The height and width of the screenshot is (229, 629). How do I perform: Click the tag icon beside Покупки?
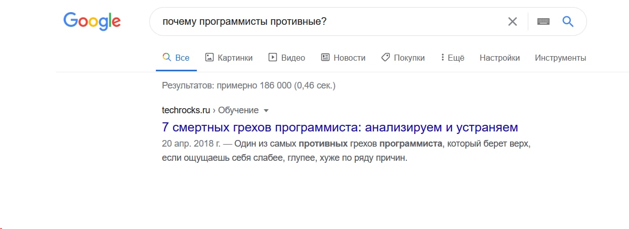pos(385,58)
